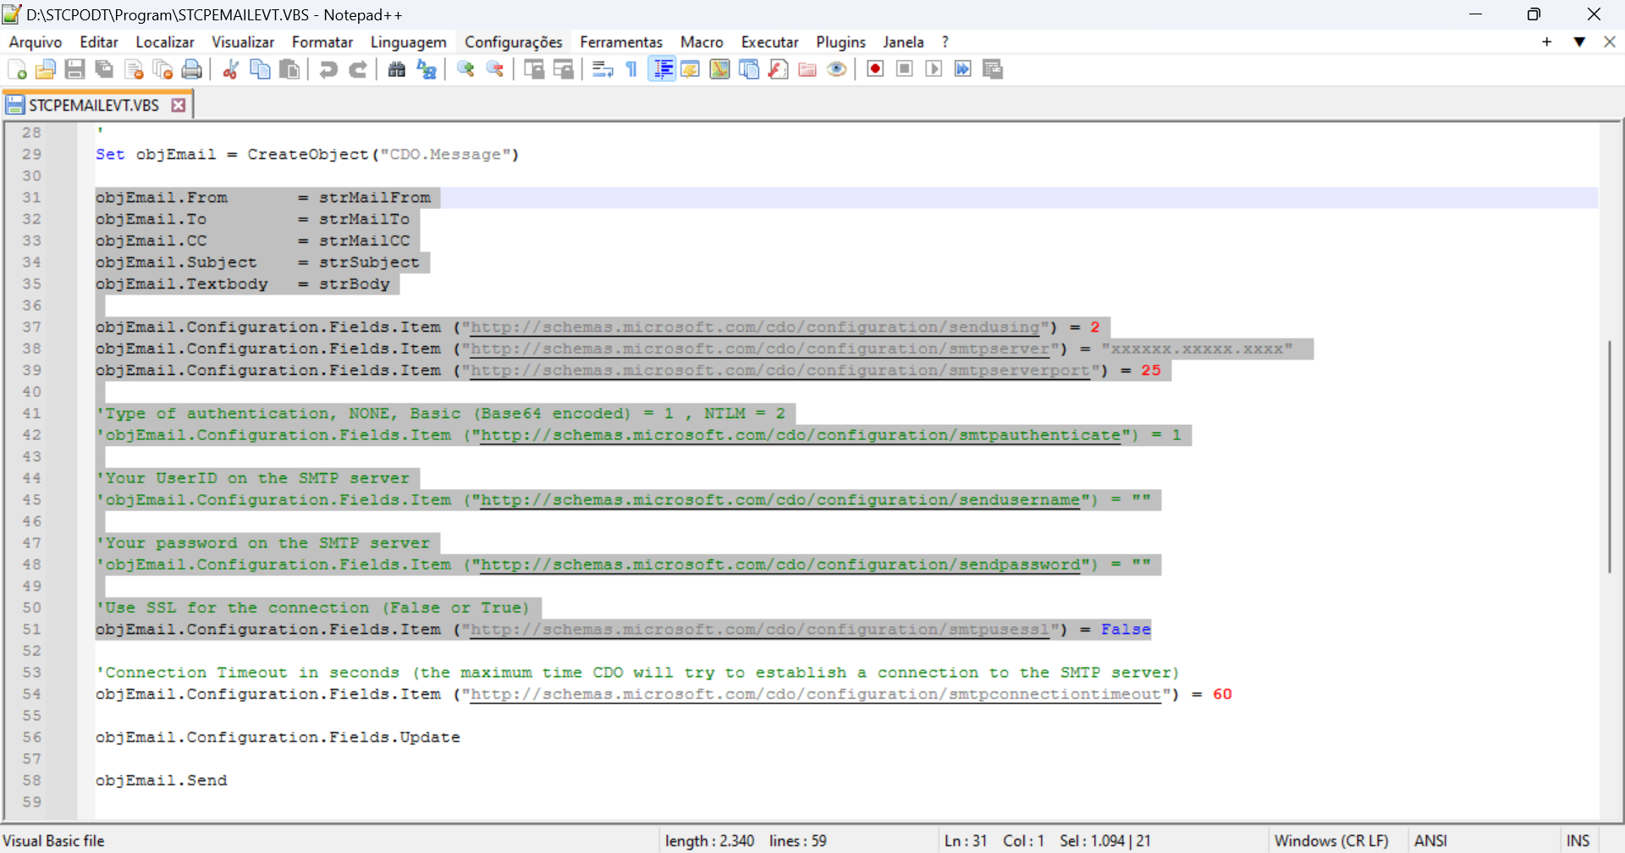Click the ANSI encoding status field
The height and width of the screenshot is (853, 1625).
point(1430,841)
